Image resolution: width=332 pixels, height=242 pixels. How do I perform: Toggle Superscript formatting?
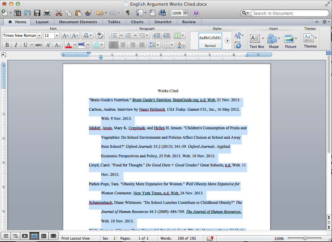click(48, 45)
